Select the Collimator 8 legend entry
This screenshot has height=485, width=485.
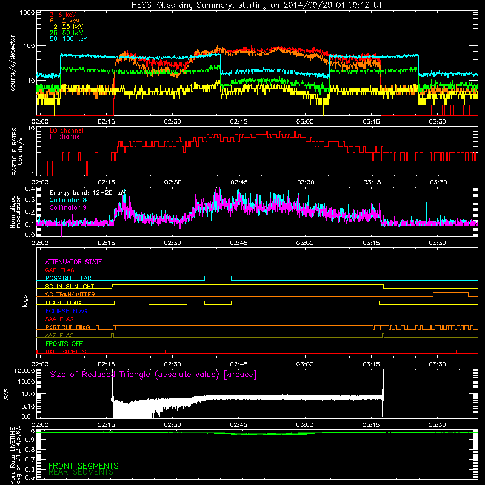tap(68, 200)
